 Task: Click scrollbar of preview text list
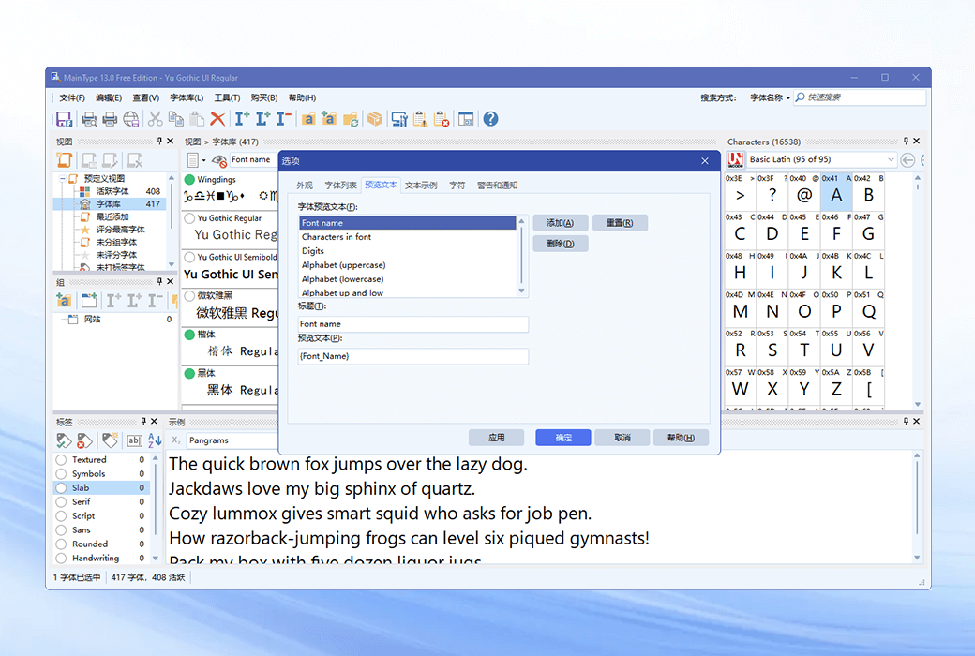(x=521, y=256)
